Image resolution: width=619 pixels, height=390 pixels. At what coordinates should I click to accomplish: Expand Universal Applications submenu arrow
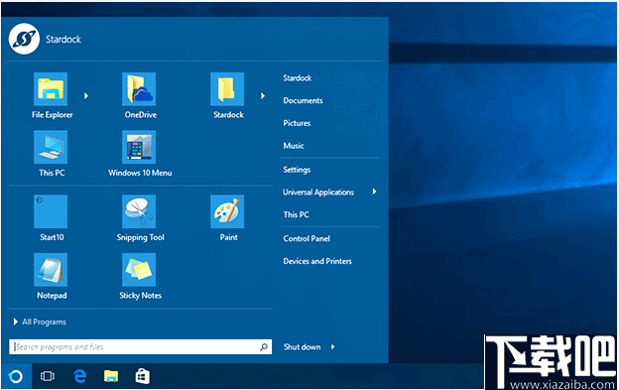tap(374, 192)
